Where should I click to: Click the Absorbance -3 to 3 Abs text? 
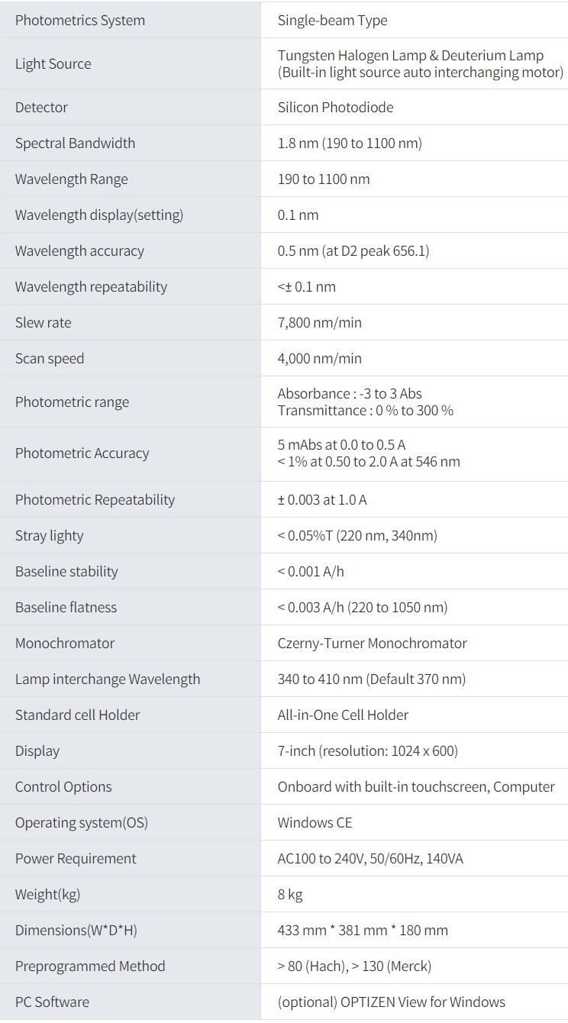click(350, 394)
